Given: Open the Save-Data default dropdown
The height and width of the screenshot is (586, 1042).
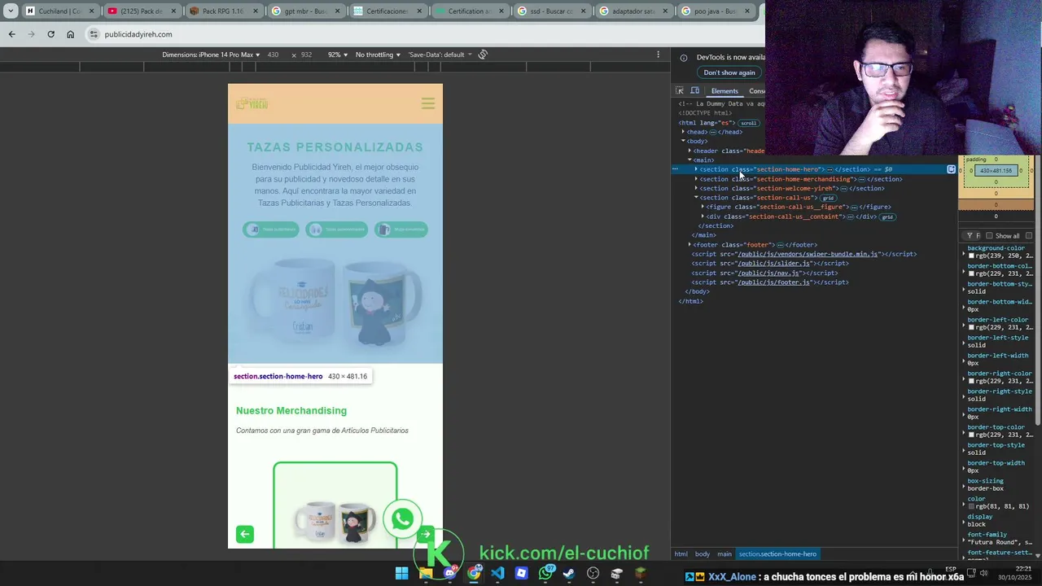Looking at the screenshot, I should 440,55.
